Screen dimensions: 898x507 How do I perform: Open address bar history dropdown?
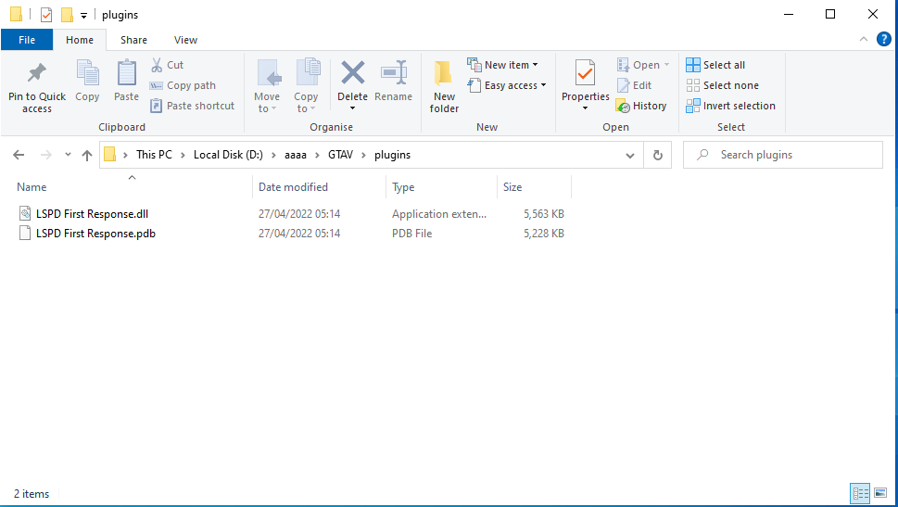(x=630, y=155)
